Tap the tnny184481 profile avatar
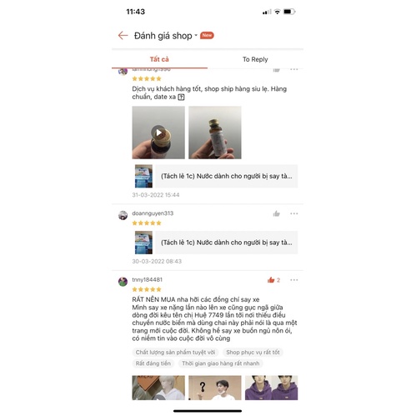 tap(123, 282)
